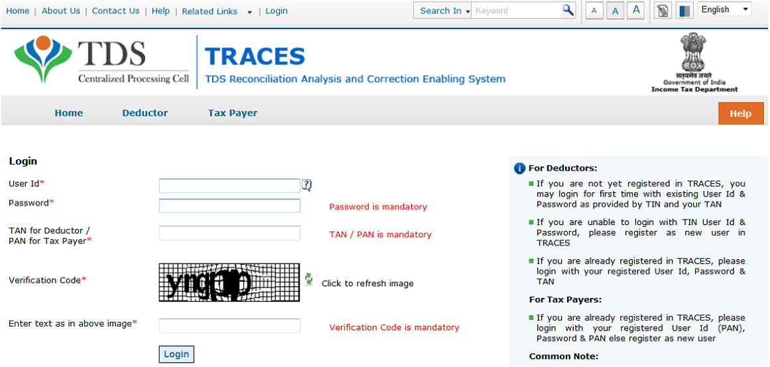Click the For Tax Payers heading
The image size is (770, 367).
coord(565,300)
